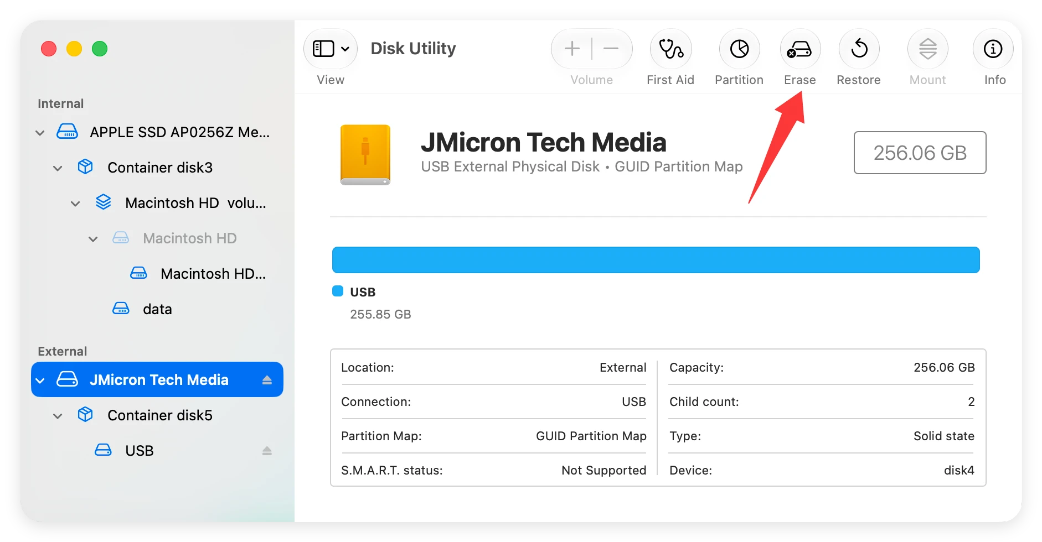Select the data volume

click(x=157, y=309)
